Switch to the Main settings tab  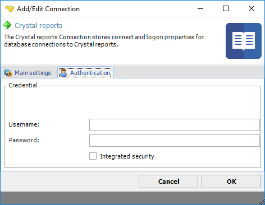[28, 73]
